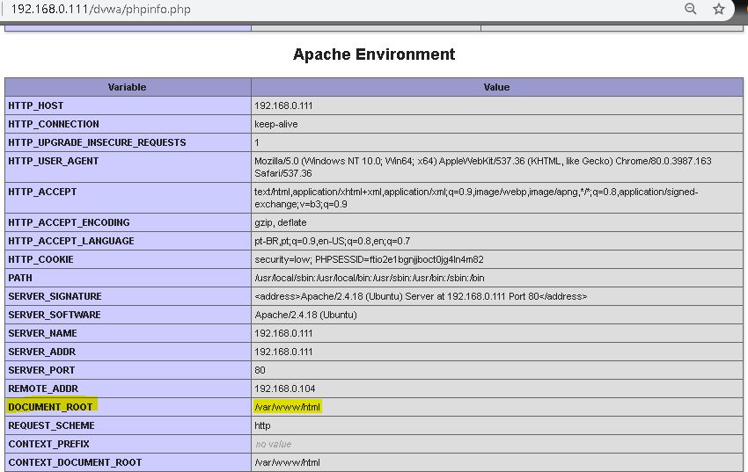The width and height of the screenshot is (748, 472).
Task: Click the Variable column header
Action: click(128, 87)
